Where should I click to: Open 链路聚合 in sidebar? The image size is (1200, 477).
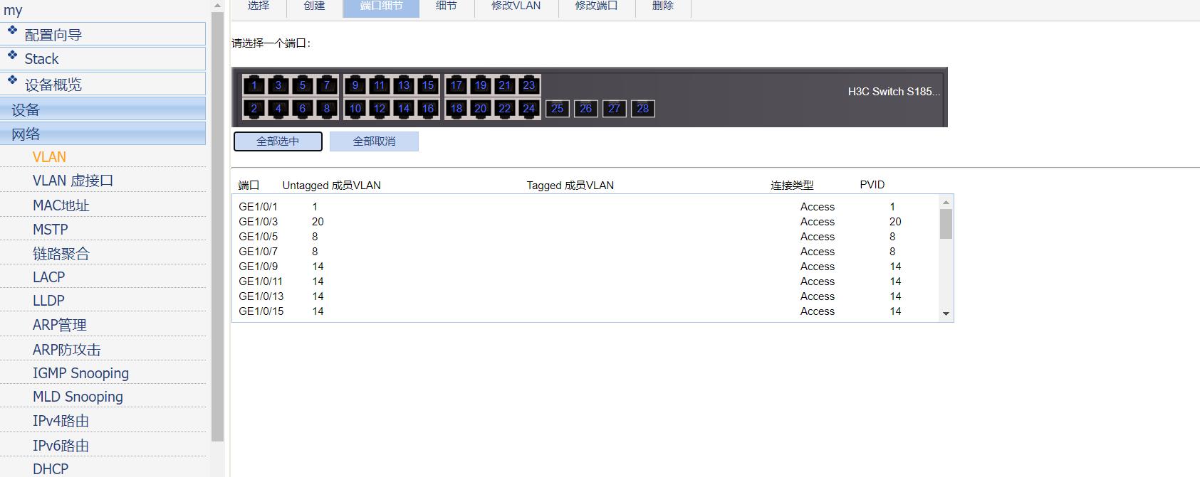(61, 254)
